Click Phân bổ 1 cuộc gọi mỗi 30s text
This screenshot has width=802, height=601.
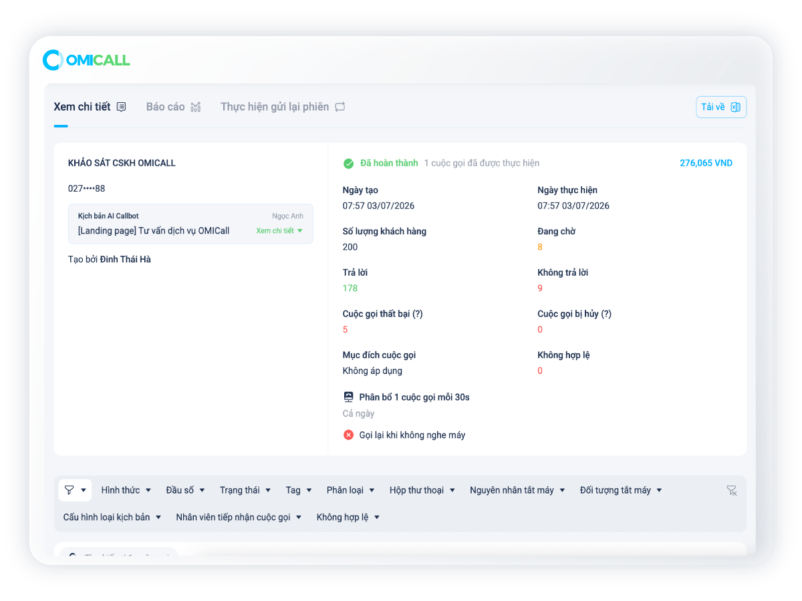coord(414,397)
